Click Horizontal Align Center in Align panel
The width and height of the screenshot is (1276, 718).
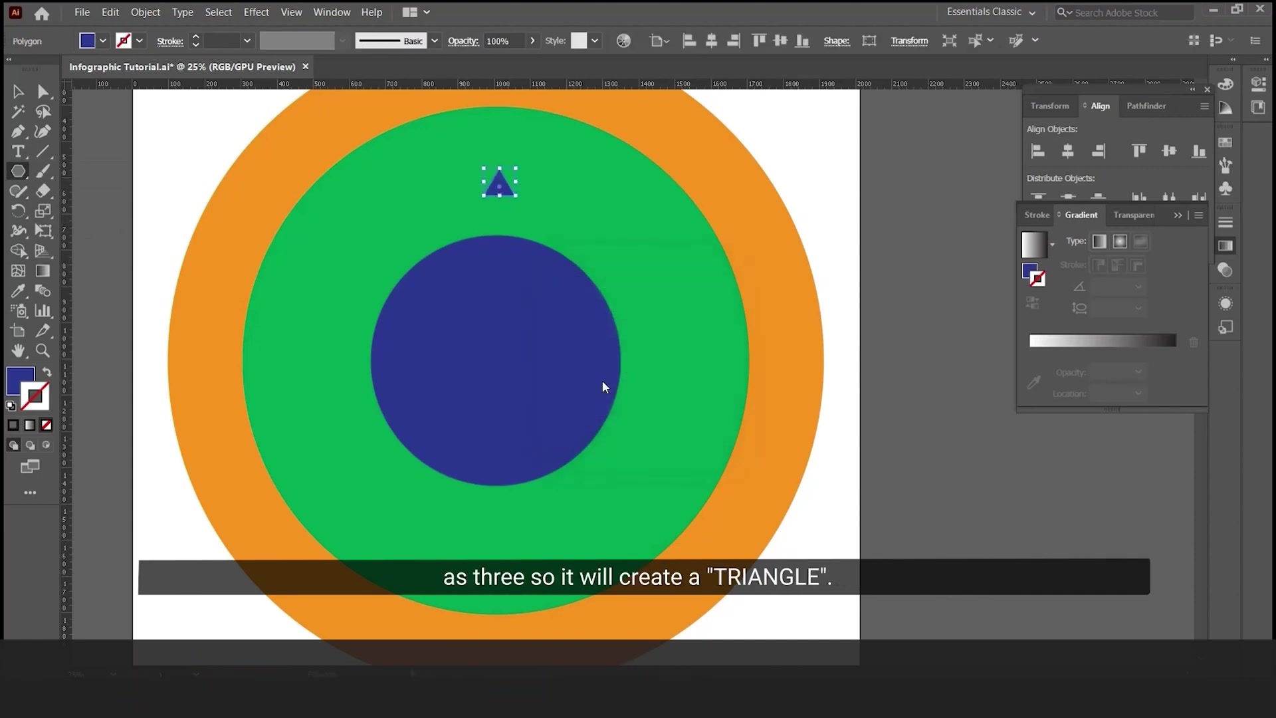click(x=1068, y=152)
